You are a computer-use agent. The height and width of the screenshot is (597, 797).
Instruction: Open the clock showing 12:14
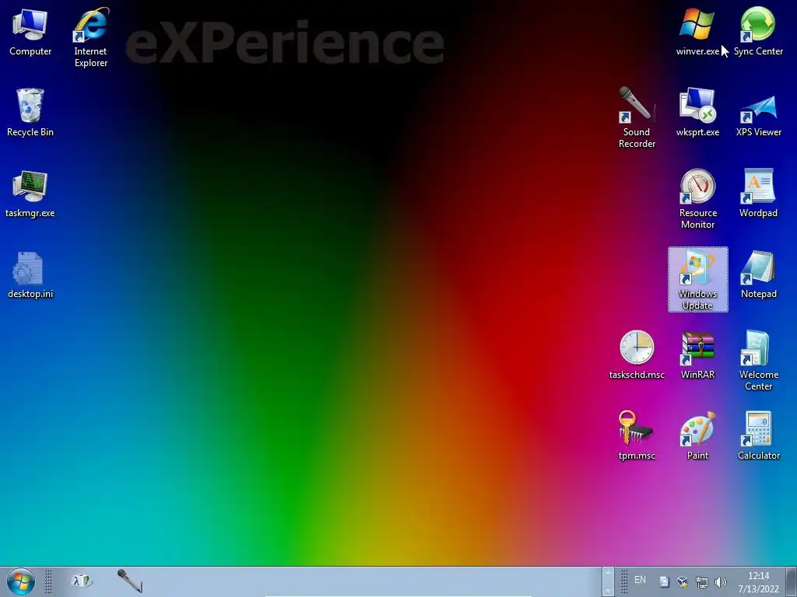758,582
